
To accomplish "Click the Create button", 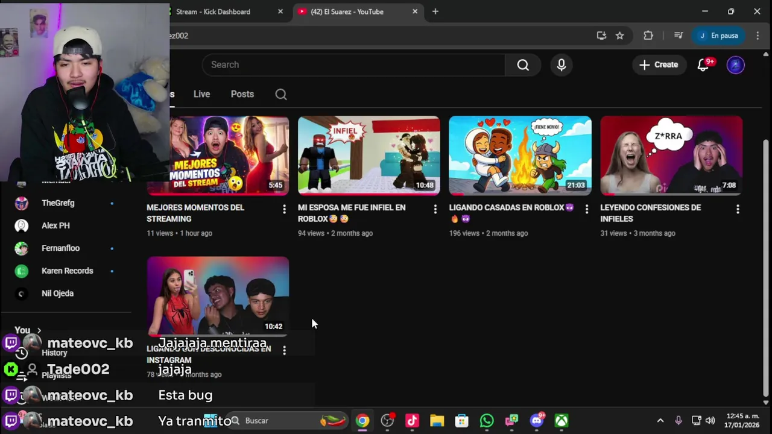I will 659,64.
